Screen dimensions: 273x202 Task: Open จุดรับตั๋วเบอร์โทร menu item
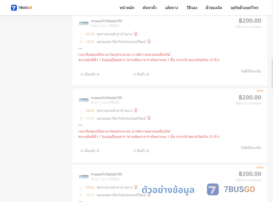pyautogui.click(x=244, y=8)
